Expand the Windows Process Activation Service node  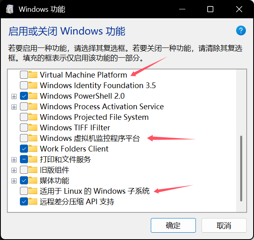[x=14, y=107]
